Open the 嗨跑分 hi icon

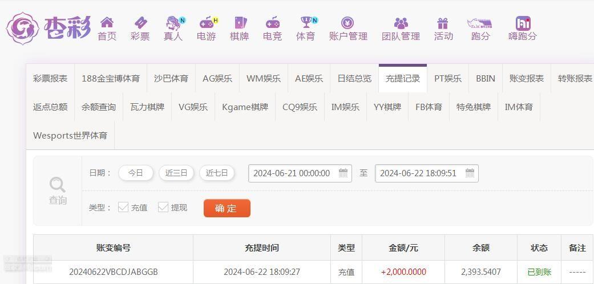[523, 23]
